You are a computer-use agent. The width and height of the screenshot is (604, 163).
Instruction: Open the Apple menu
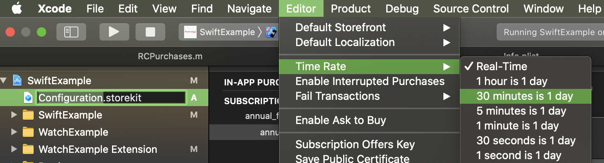coord(17,8)
